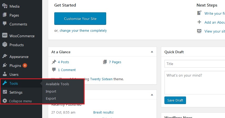
Task: Click the Save Draft button
Action: click(x=175, y=100)
